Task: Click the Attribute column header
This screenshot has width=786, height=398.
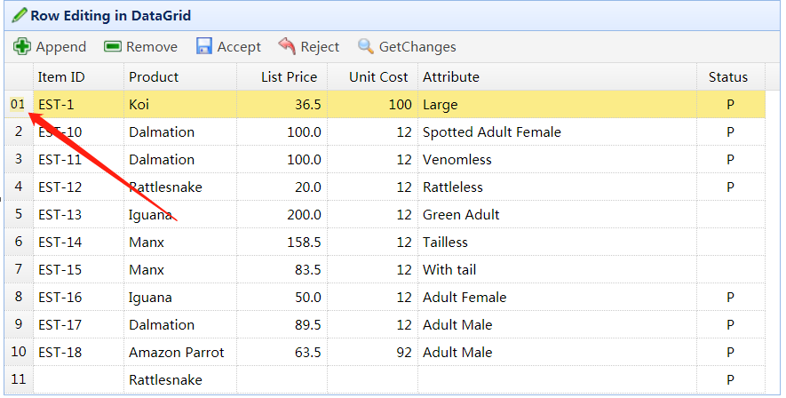Action: click(x=451, y=77)
